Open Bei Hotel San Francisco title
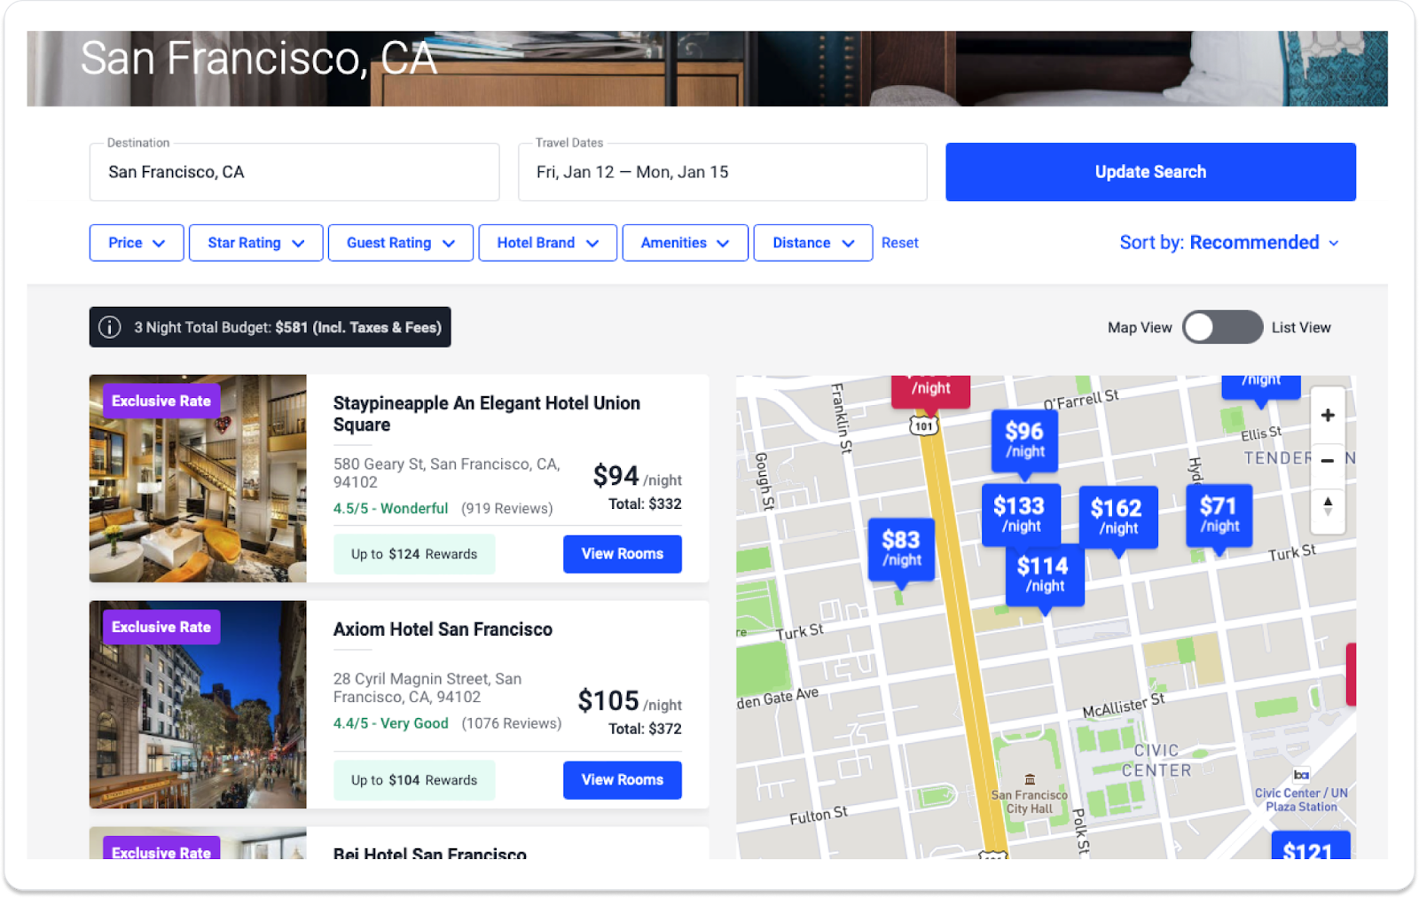The height and width of the screenshot is (898, 1419). [429, 853]
